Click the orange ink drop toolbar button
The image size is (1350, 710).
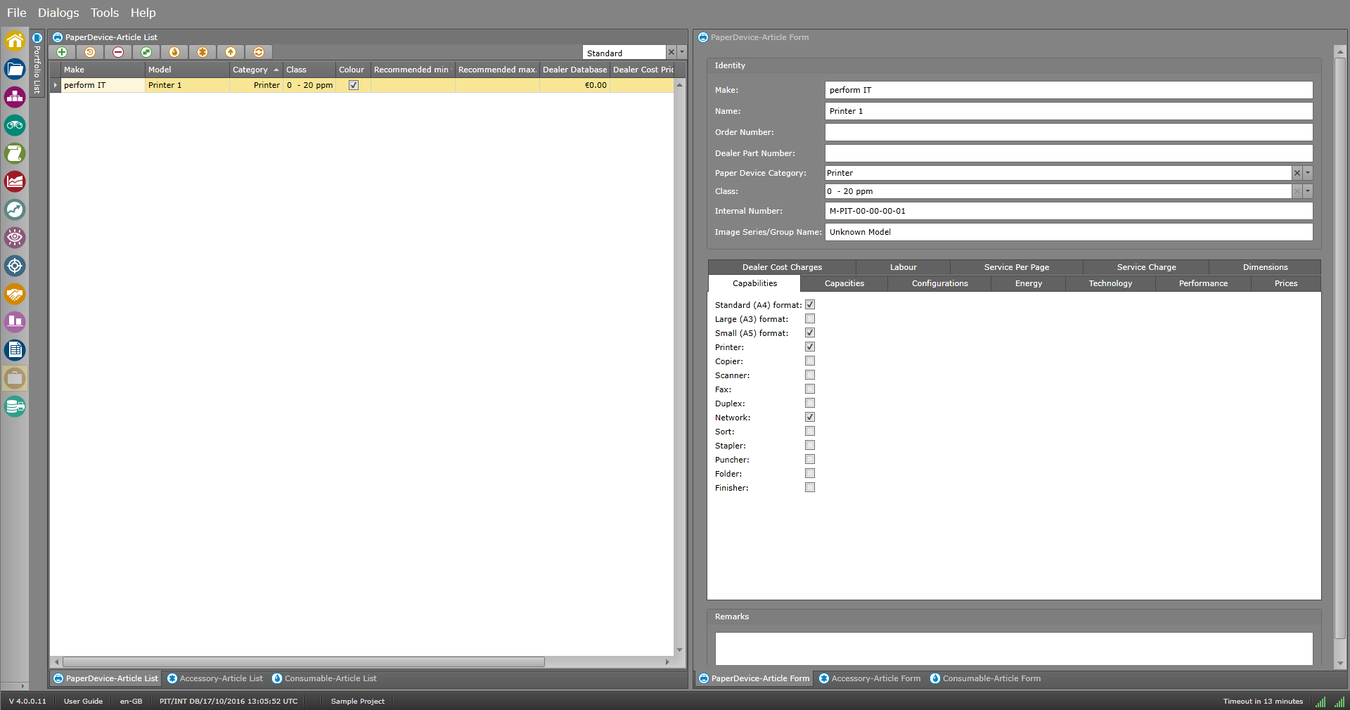pos(174,52)
